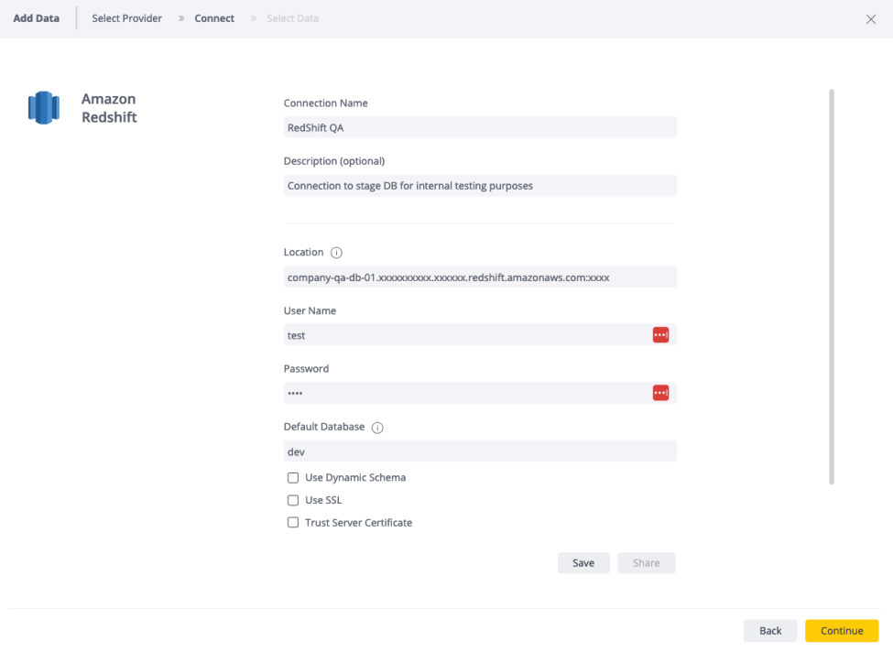Click the Share button
The image size is (893, 652).
[647, 562]
